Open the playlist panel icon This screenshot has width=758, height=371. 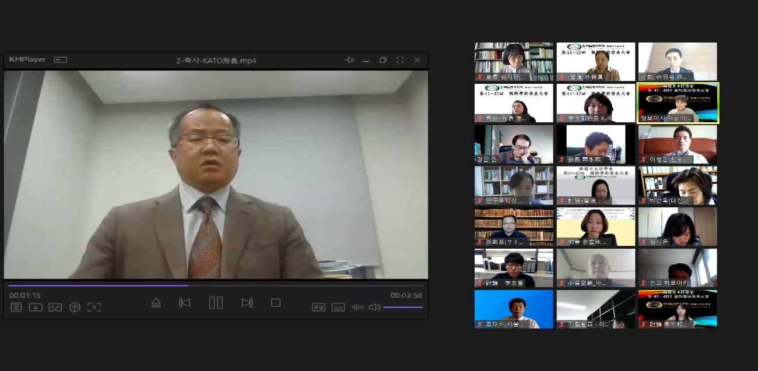[x=16, y=307]
